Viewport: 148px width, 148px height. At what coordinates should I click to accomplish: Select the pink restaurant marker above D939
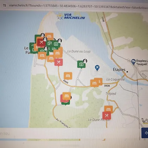[x=58, y=62]
